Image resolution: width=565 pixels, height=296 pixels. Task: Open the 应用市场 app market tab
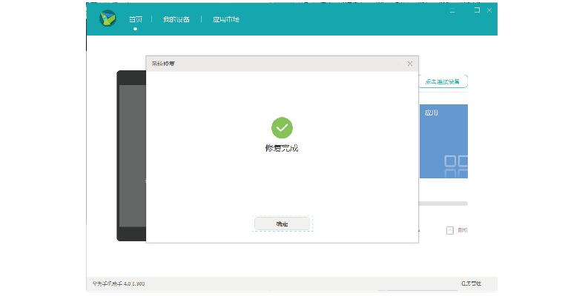(x=225, y=19)
